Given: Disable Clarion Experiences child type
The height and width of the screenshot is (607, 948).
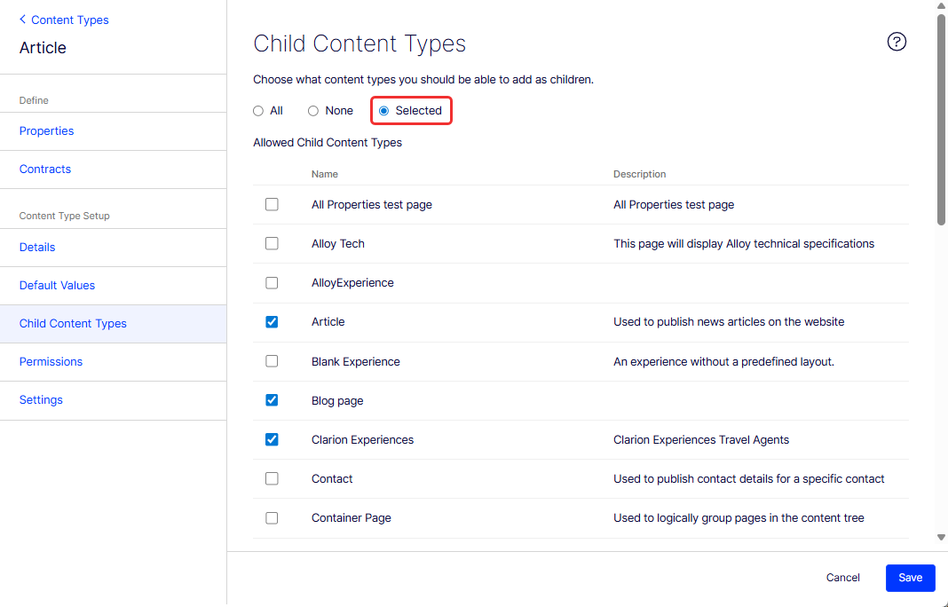Looking at the screenshot, I should pos(272,439).
